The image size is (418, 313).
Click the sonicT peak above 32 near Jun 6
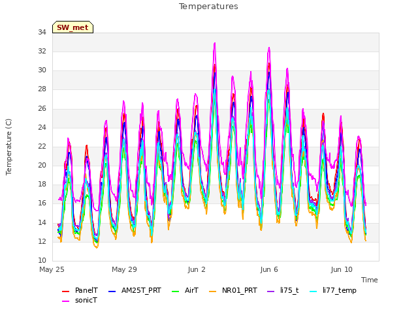click(269, 48)
